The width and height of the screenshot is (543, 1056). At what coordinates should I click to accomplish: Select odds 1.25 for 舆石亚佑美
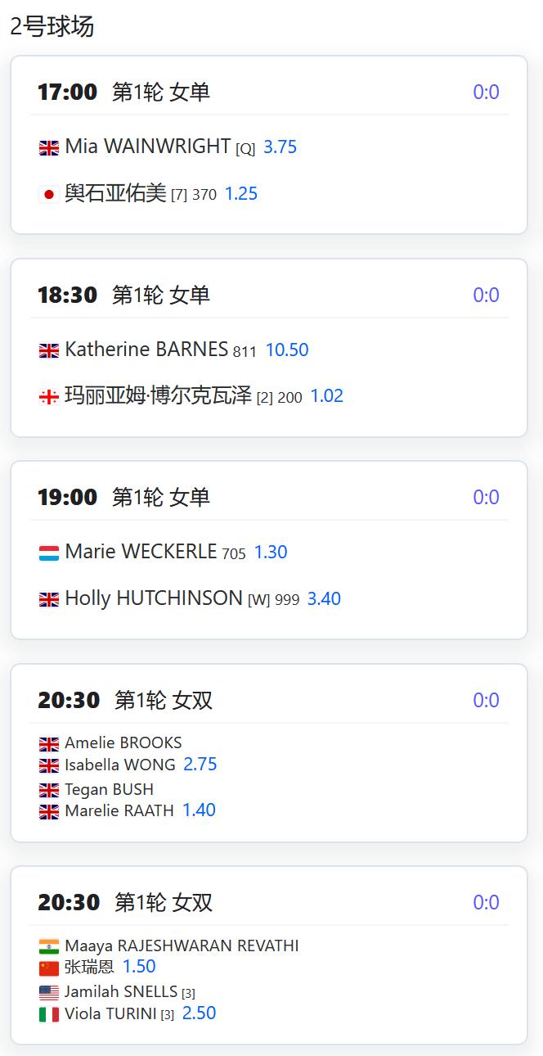tap(241, 194)
